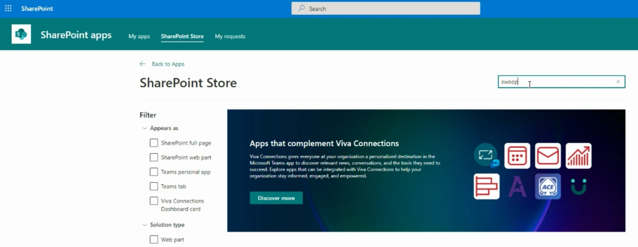
Task: Click the store search field containing swoop
Action: point(562,82)
